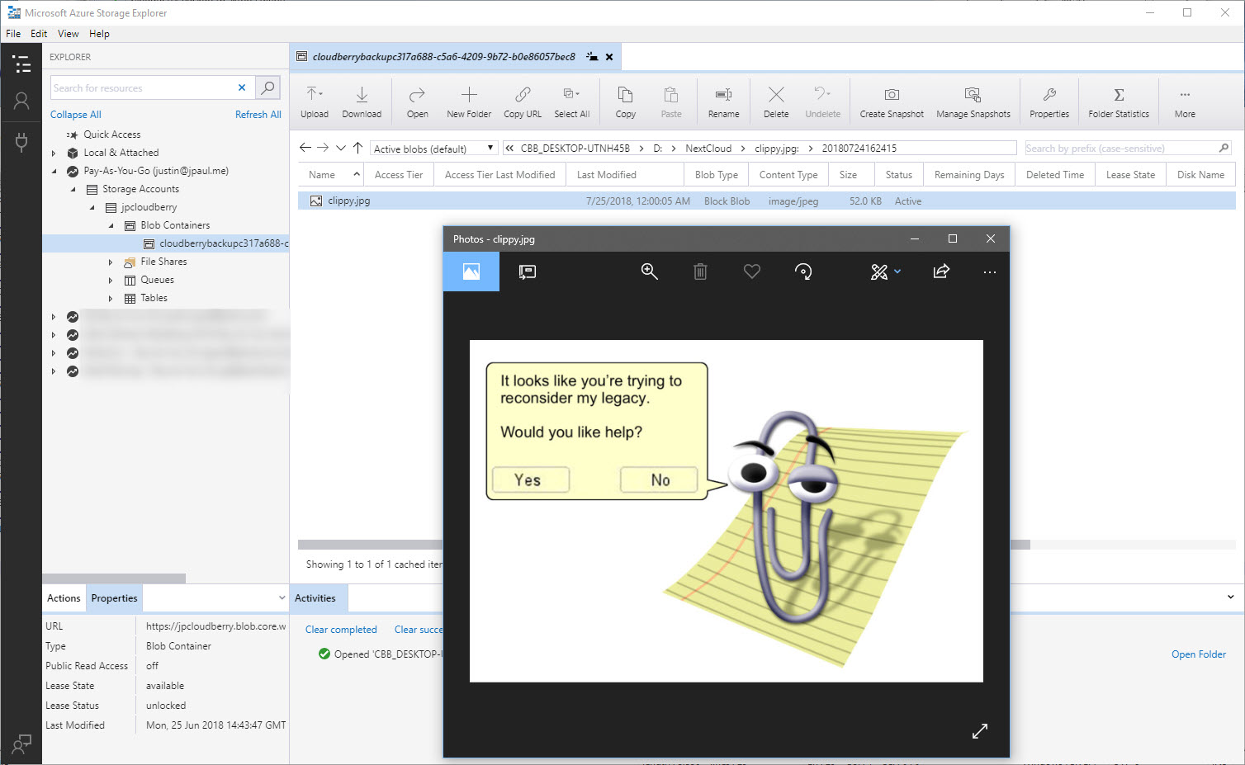Screen dimensions: 1245x765
Task: Rotate the image in Photos
Action: pos(803,272)
